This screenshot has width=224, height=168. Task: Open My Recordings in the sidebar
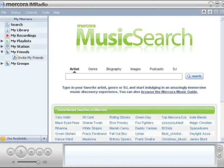(24, 36)
